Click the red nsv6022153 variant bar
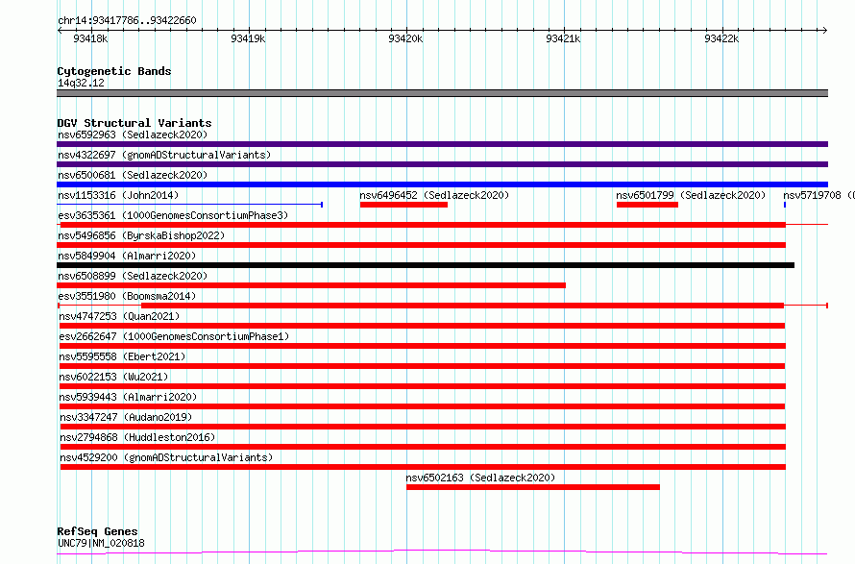The width and height of the screenshot is (855, 564). pos(422,386)
